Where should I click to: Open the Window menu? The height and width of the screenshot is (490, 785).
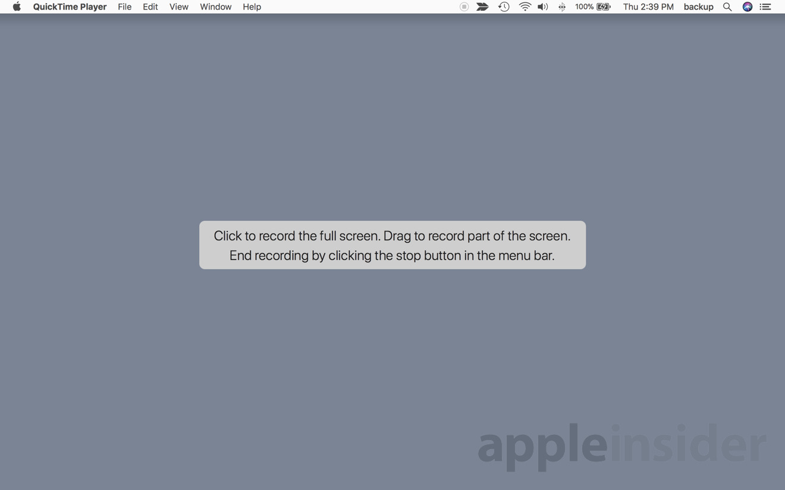tap(215, 7)
